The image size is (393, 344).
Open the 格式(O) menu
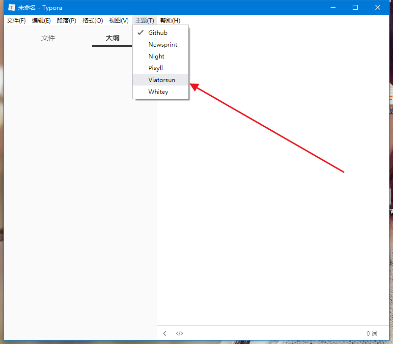coord(92,21)
